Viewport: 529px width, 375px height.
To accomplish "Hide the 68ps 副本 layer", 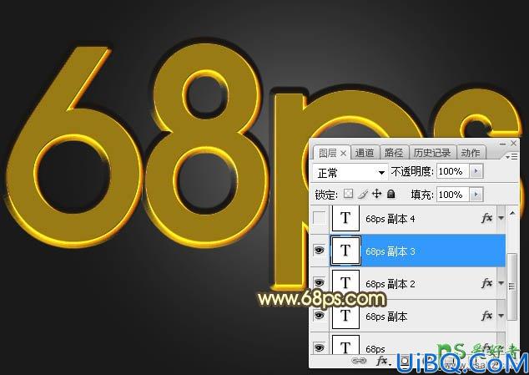I will [x=320, y=315].
